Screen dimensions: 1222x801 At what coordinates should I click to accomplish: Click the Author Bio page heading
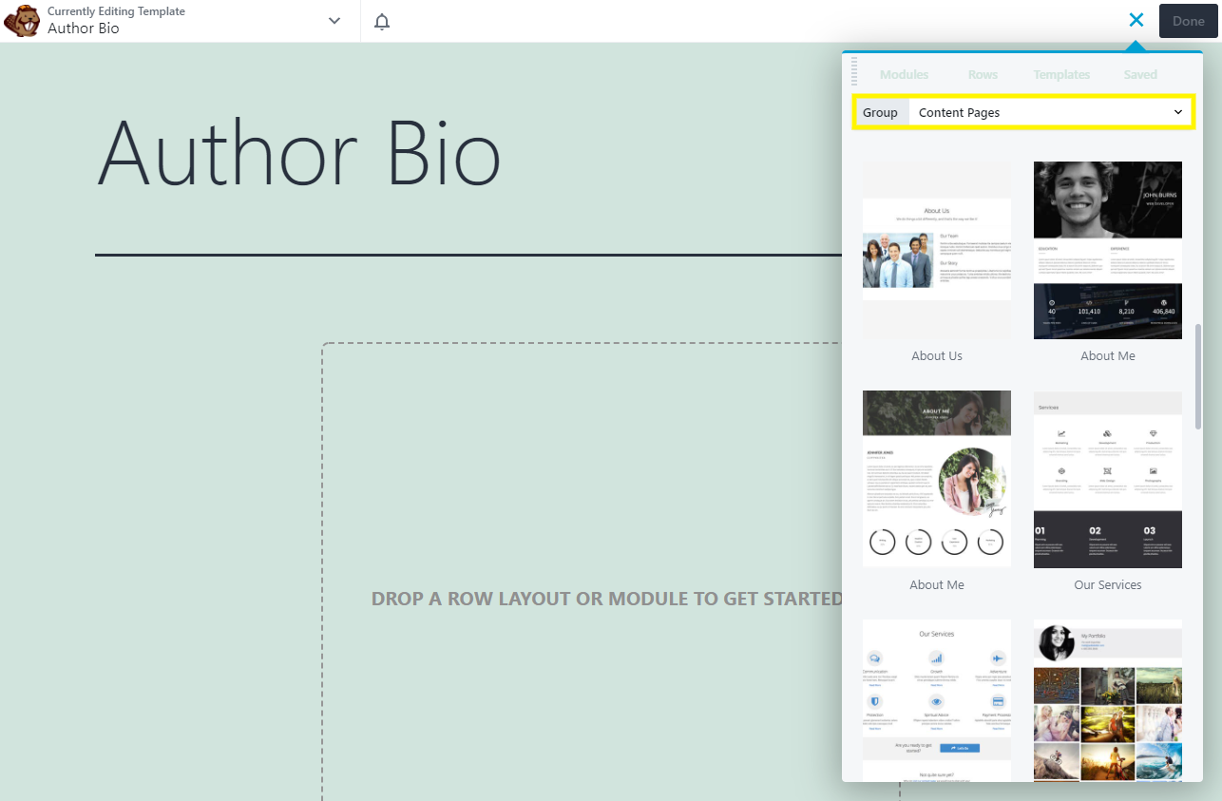pyautogui.click(x=297, y=152)
